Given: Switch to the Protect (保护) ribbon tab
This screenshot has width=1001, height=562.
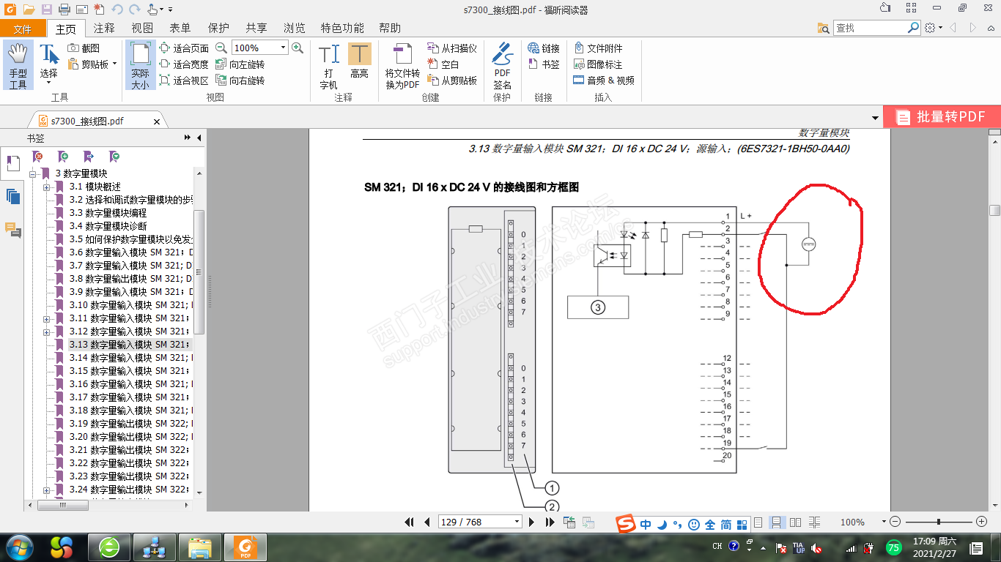Looking at the screenshot, I should [218, 29].
